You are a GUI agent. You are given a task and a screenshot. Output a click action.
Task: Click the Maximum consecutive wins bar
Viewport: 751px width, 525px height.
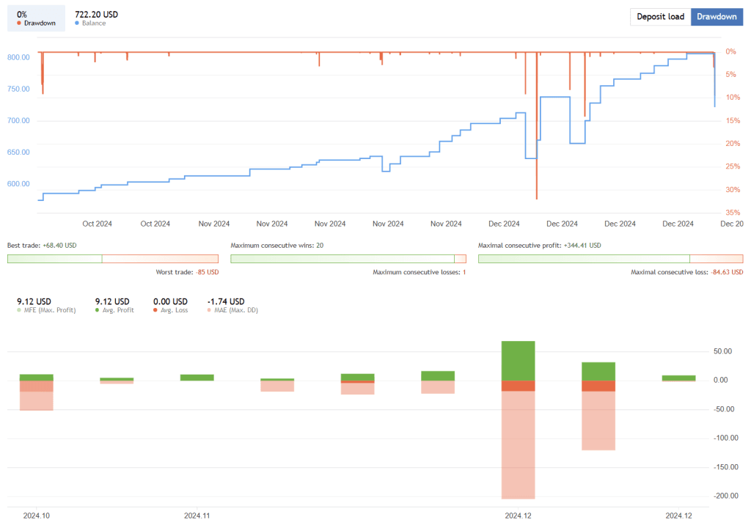pyautogui.click(x=348, y=258)
